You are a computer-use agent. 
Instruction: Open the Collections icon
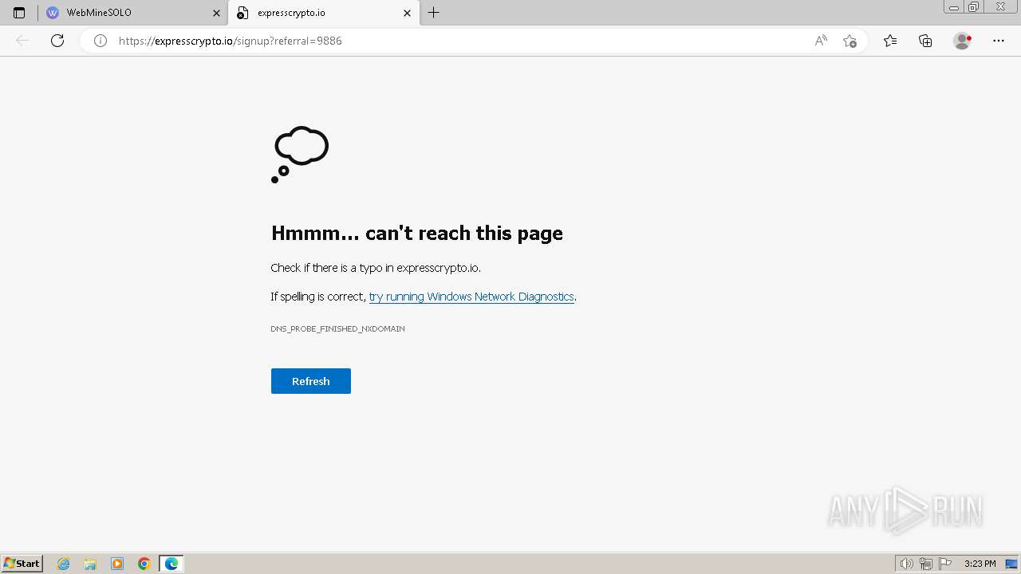tap(925, 41)
